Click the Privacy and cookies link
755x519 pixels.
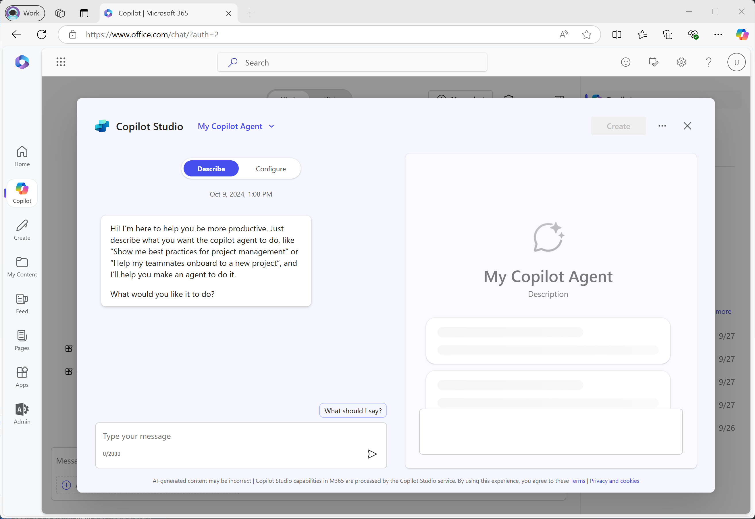615,480
